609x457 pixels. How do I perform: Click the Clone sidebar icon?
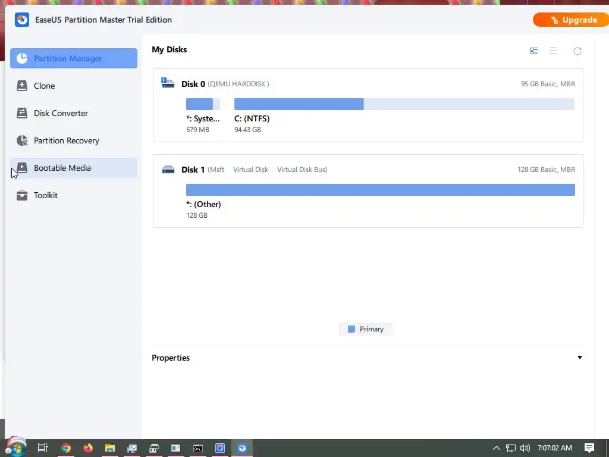[22, 86]
